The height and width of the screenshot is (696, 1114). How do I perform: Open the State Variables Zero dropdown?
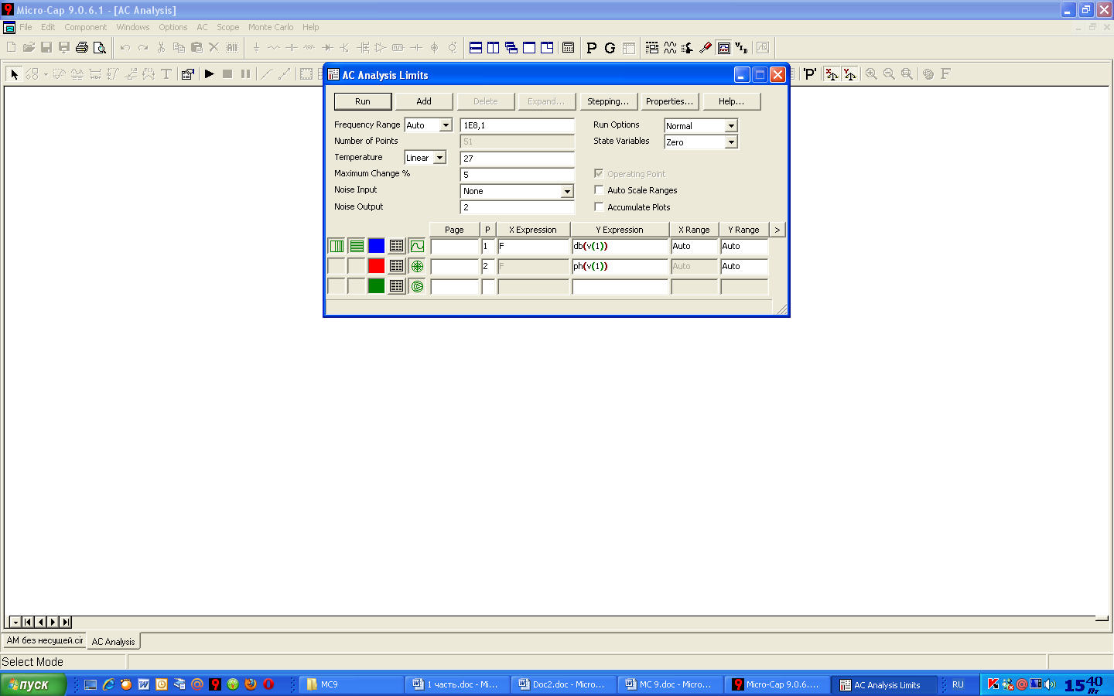tap(731, 142)
